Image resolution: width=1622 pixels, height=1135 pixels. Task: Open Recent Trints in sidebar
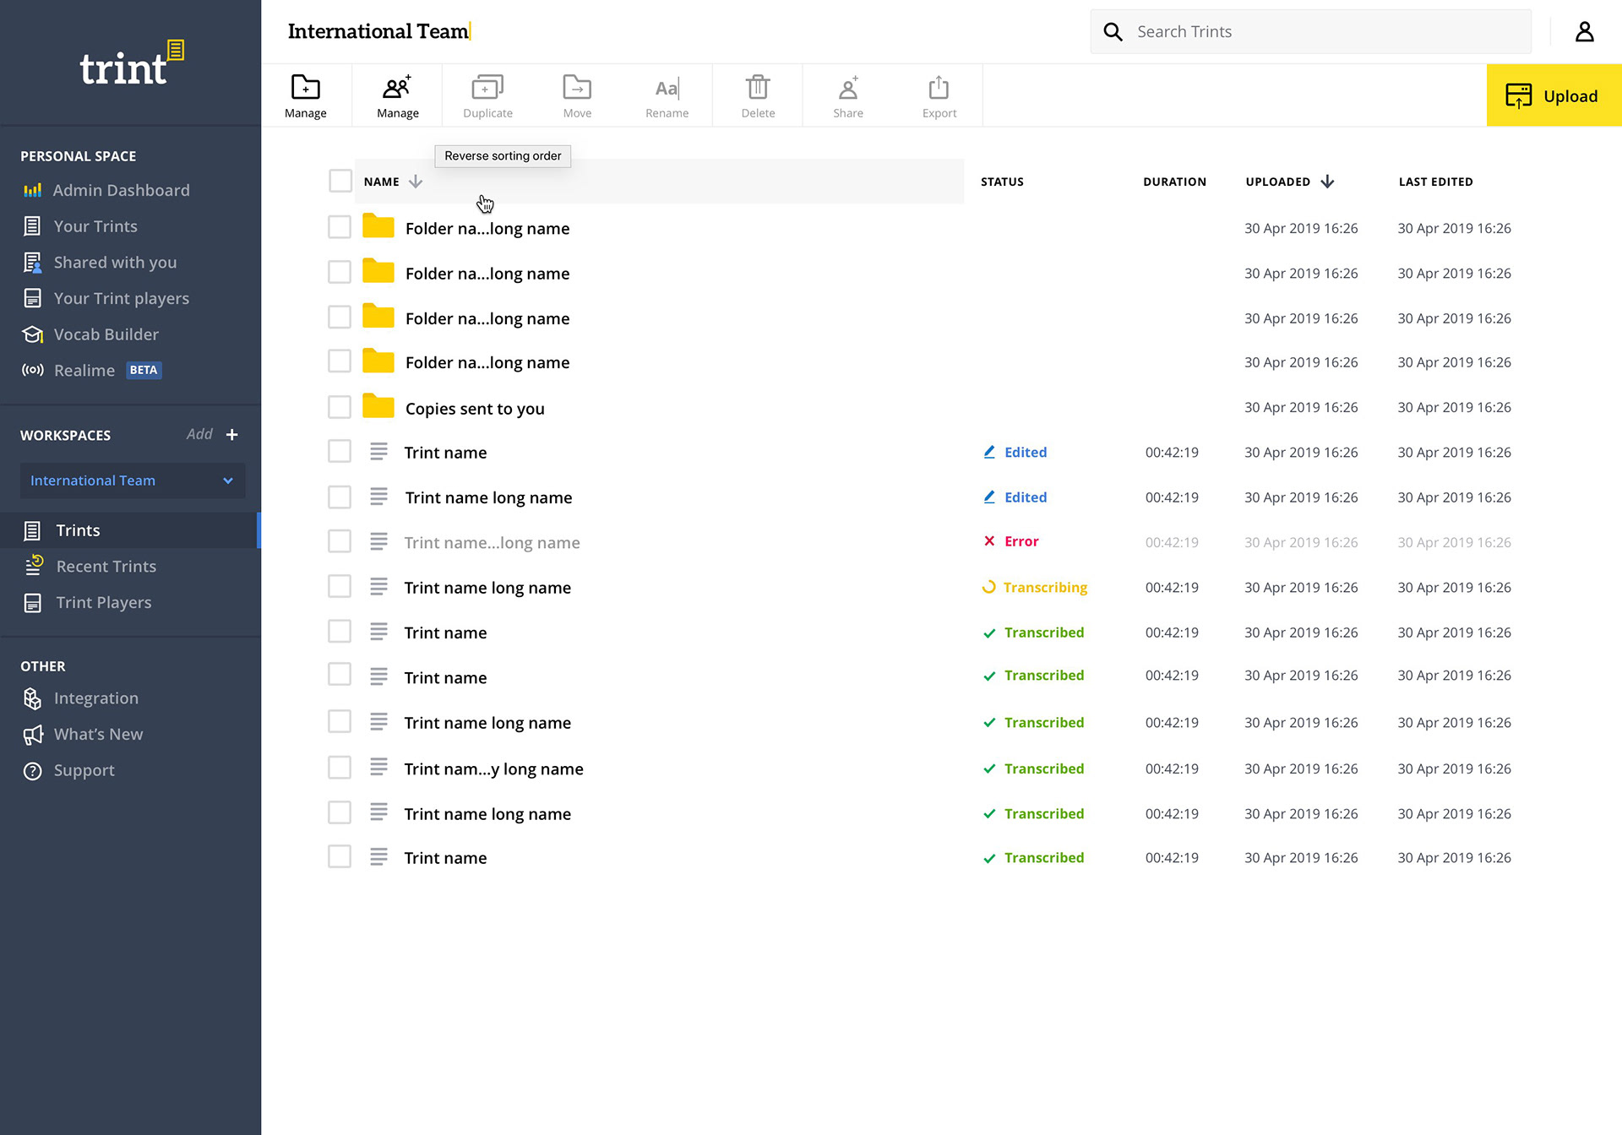point(106,566)
